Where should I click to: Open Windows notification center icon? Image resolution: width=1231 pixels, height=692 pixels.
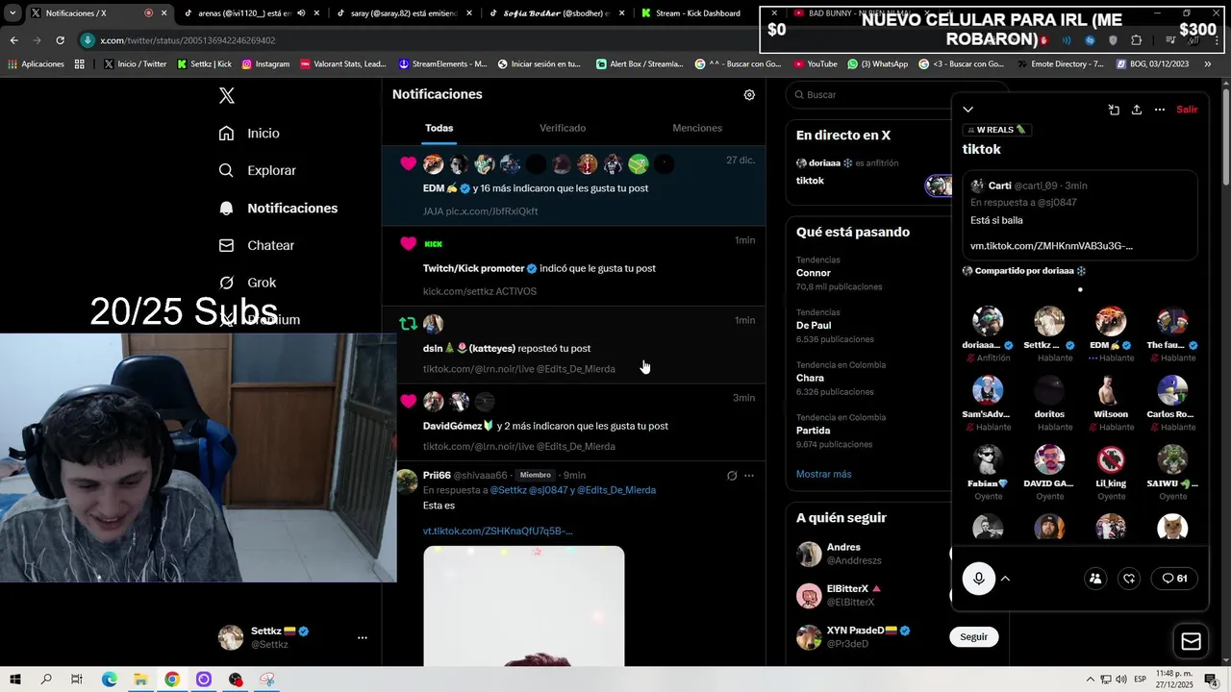point(1211,680)
